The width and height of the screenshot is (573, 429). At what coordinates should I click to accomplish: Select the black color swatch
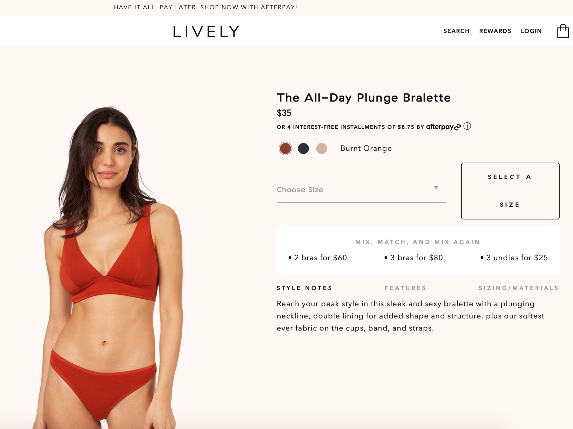(x=303, y=148)
